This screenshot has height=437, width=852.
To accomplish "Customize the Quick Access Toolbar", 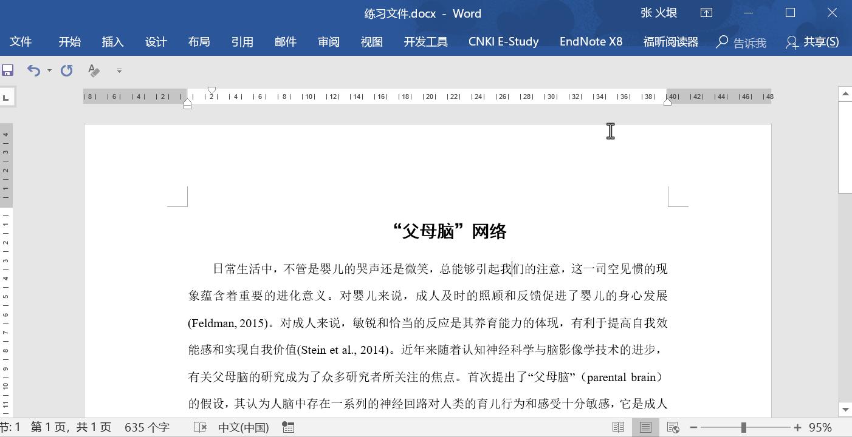I will pos(119,70).
